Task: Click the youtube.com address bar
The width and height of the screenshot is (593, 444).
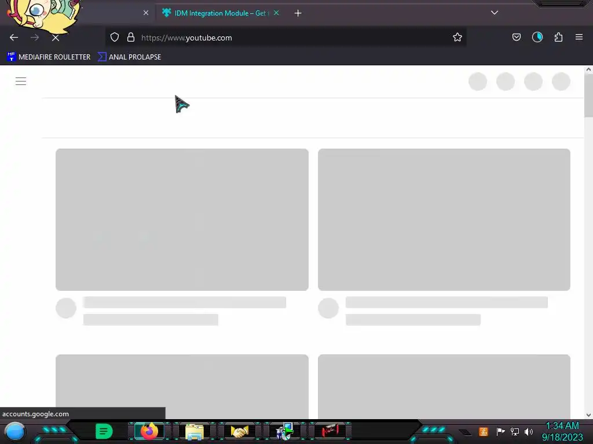Action: tap(287, 38)
